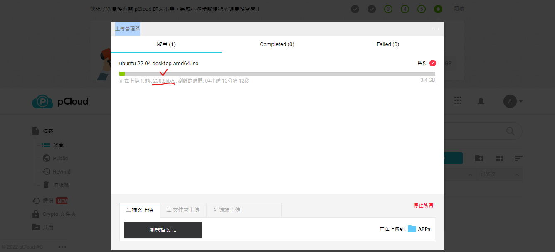Viewport: 555px width, 252px height.
Task: Open the sort options list icon
Action: 518,158
